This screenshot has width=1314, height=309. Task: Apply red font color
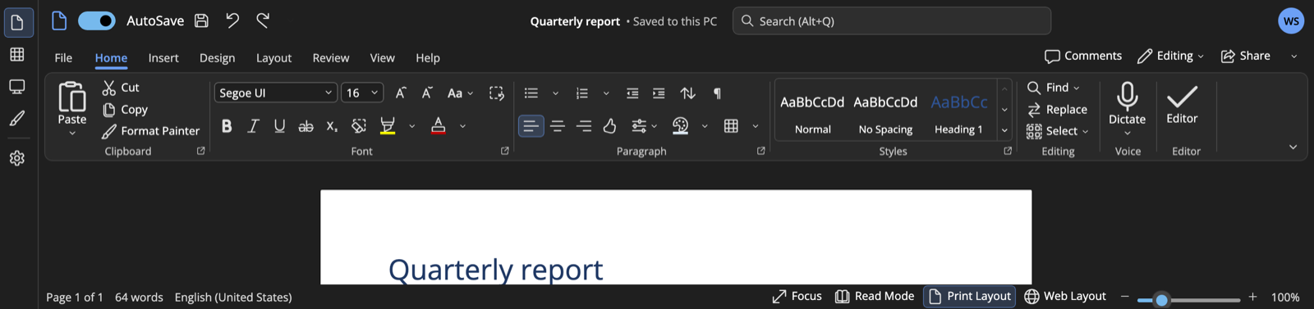click(439, 125)
